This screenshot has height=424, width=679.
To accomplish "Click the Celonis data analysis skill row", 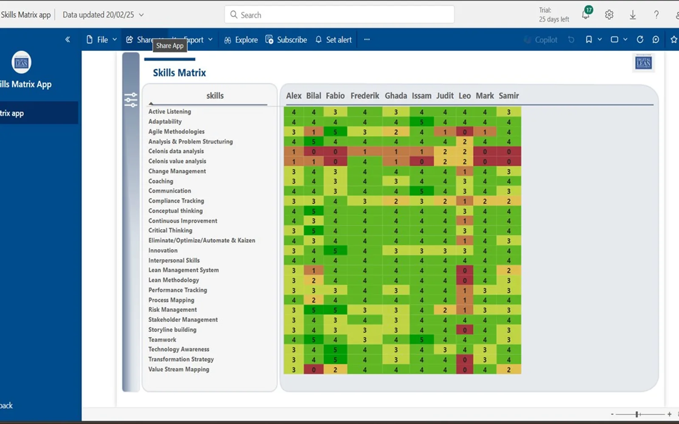I will coord(176,151).
